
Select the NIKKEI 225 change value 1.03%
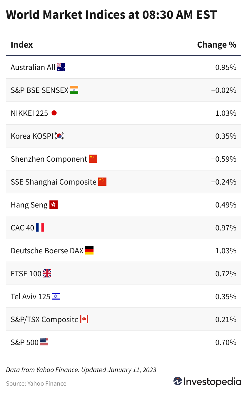[226, 113]
